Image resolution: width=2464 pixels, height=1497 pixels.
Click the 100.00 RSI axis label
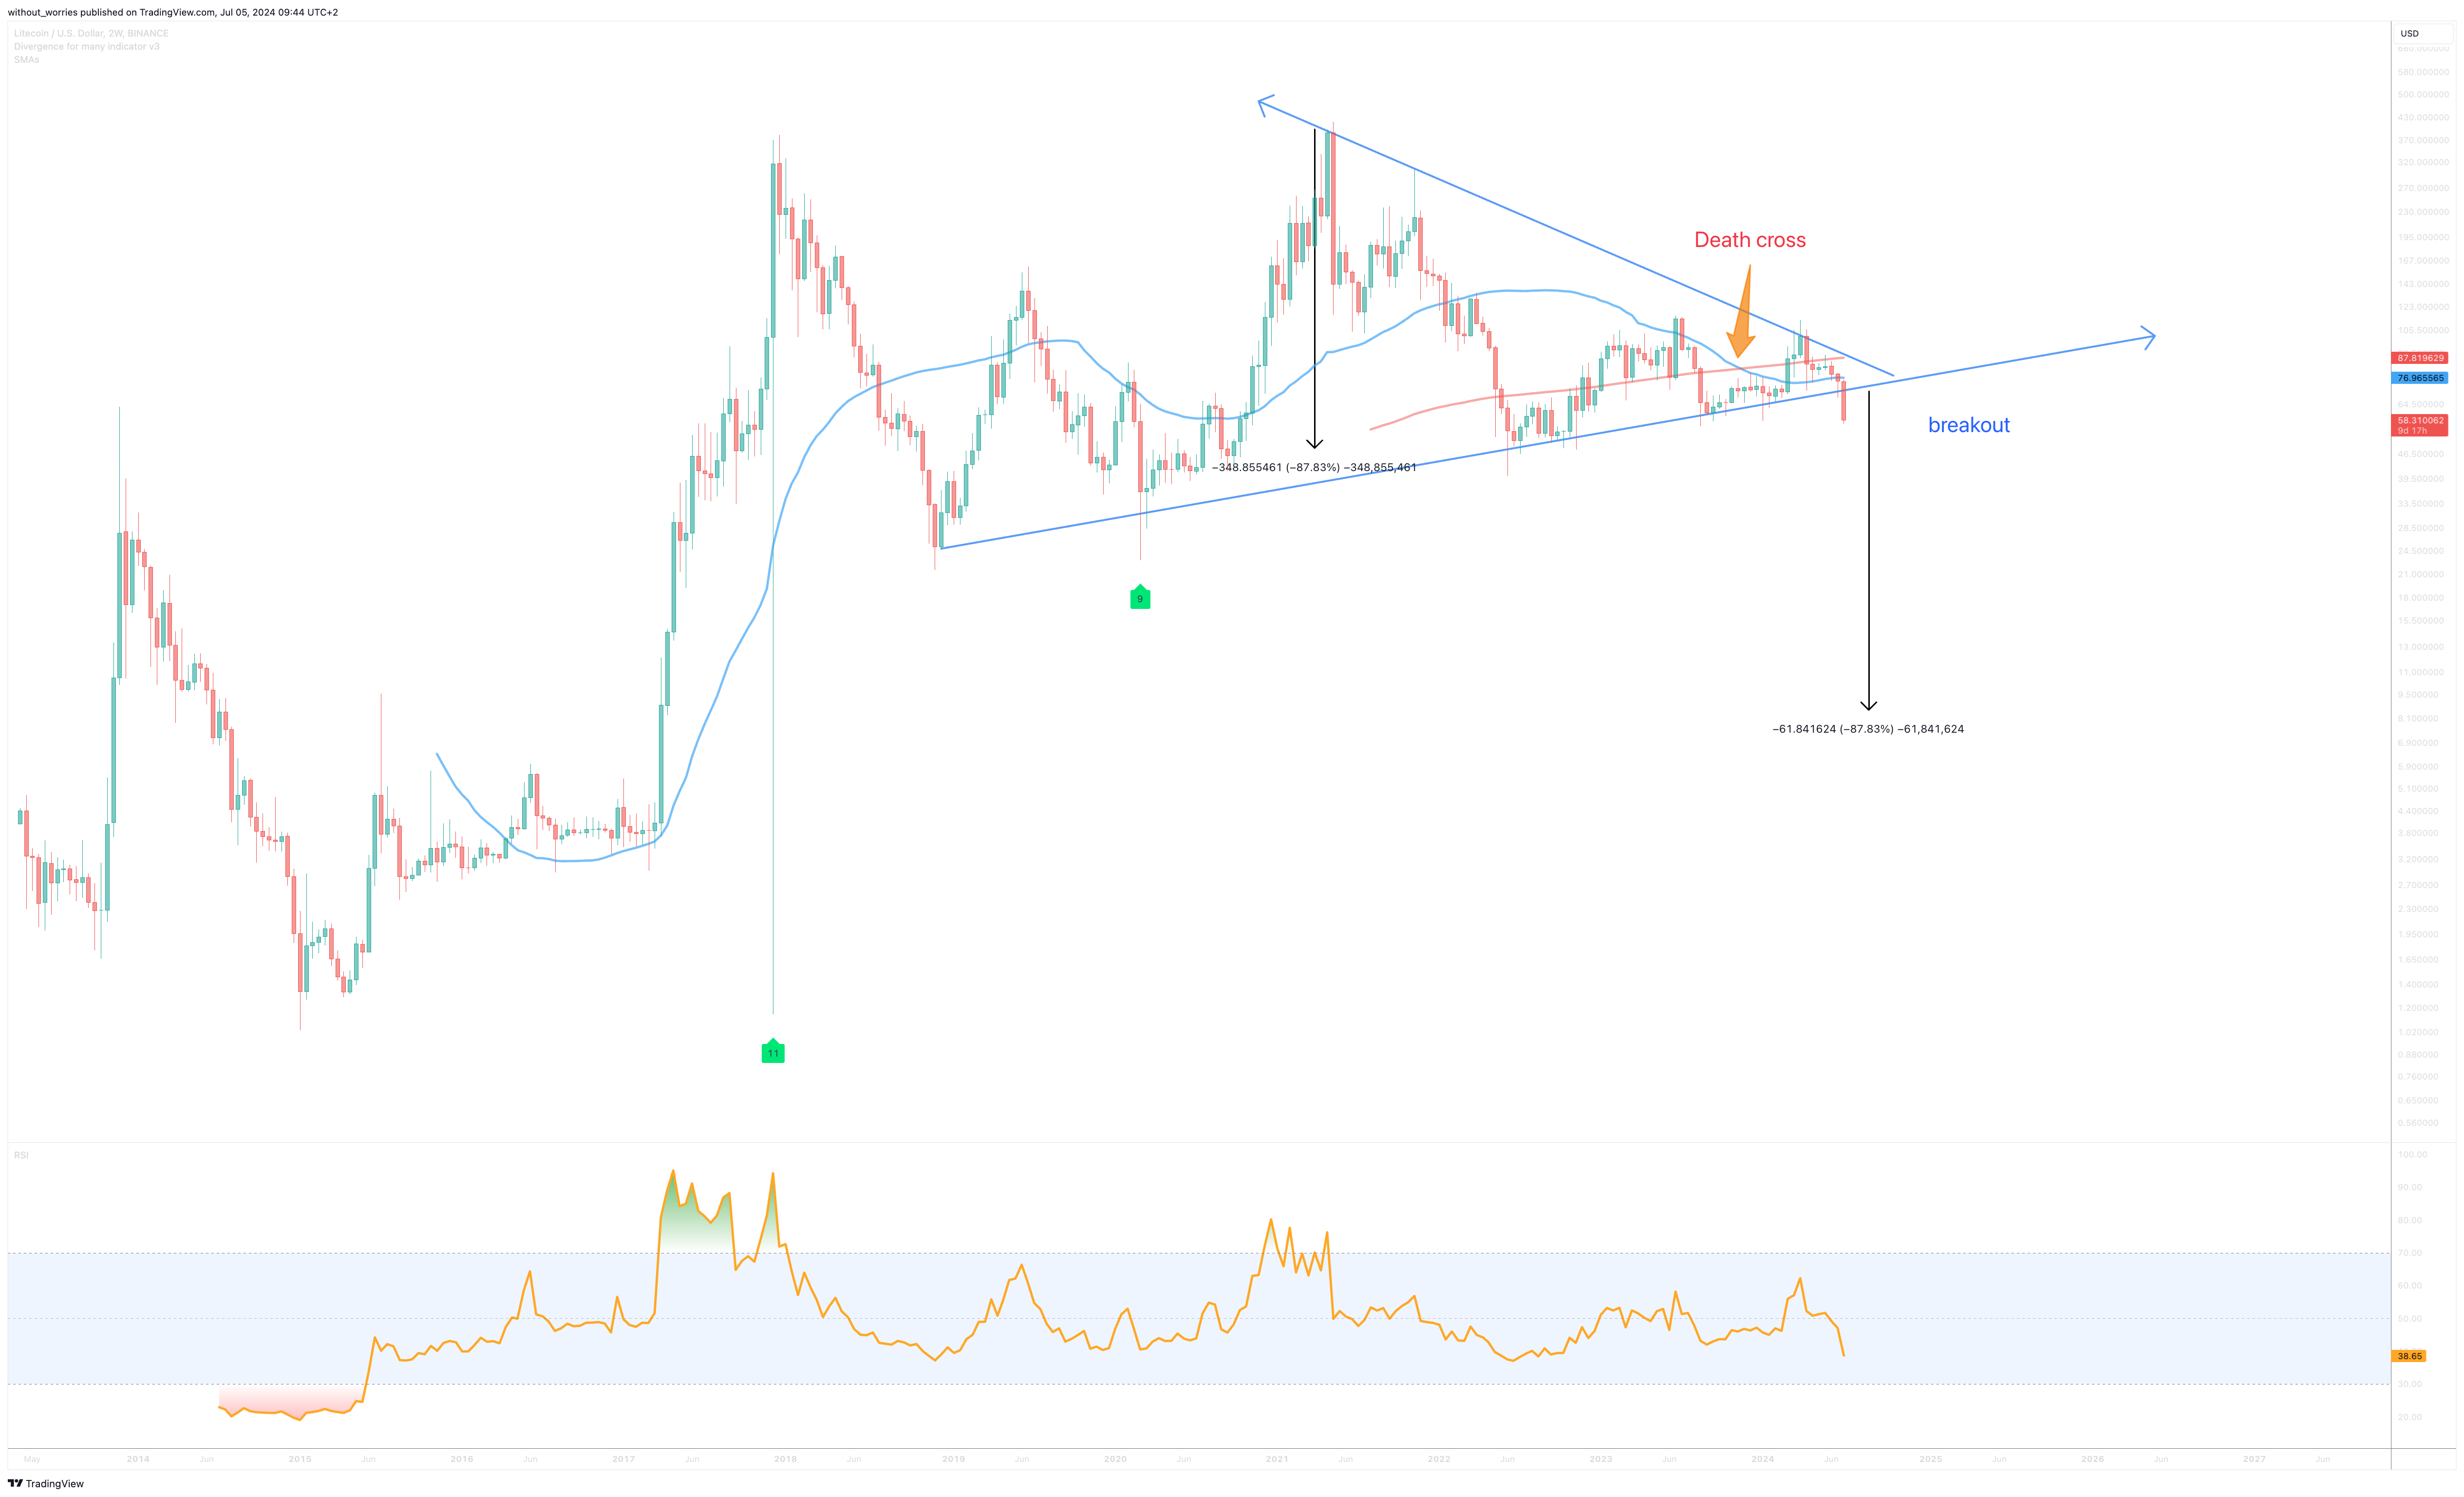(x=2412, y=1154)
